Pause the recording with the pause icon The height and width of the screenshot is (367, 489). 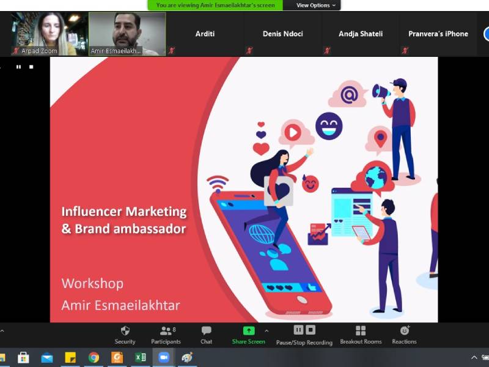pyautogui.click(x=298, y=329)
